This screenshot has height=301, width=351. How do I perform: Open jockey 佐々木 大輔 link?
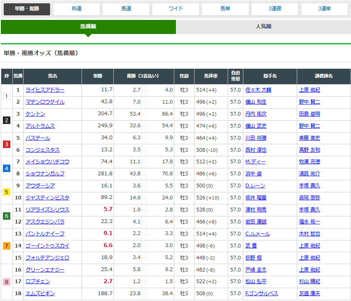coord(258,90)
